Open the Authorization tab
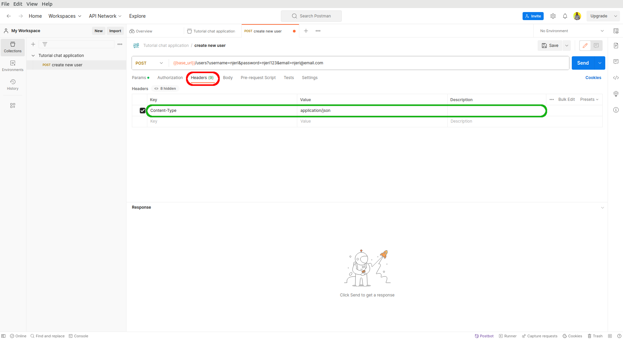The image size is (623, 339). point(170,78)
